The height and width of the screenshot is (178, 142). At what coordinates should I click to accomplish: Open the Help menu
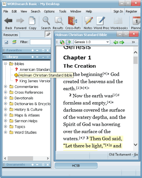89,11
